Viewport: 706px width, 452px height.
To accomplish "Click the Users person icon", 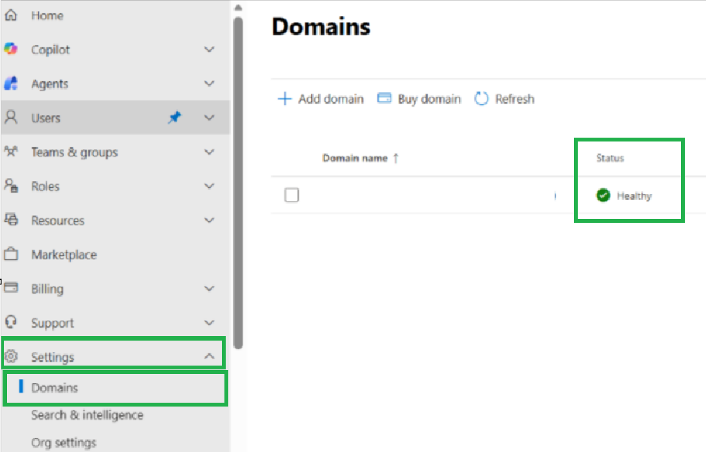I will (11, 117).
